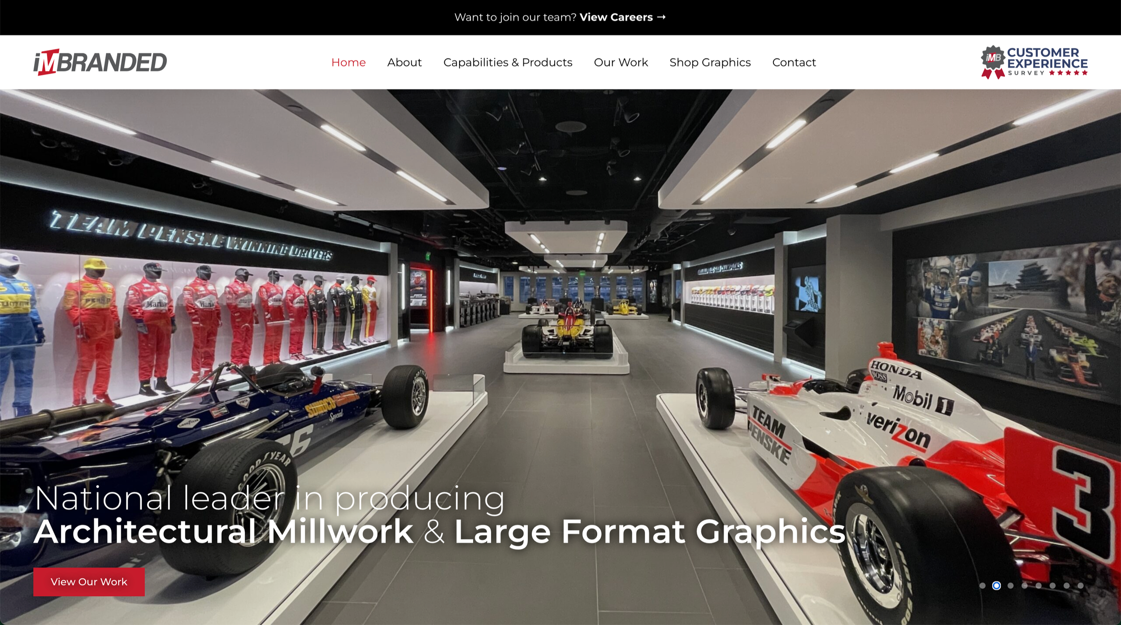This screenshot has height=625, width=1121.
Task: Select the fourth carousel slide dot
Action: point(1025,586)
